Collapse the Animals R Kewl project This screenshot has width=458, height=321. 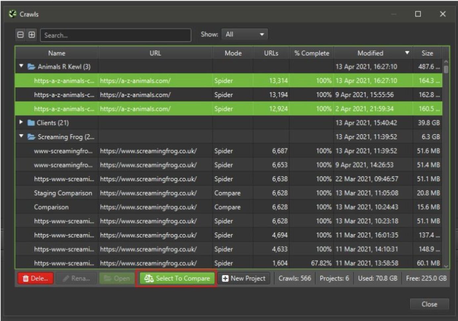[x=21, y=66]
